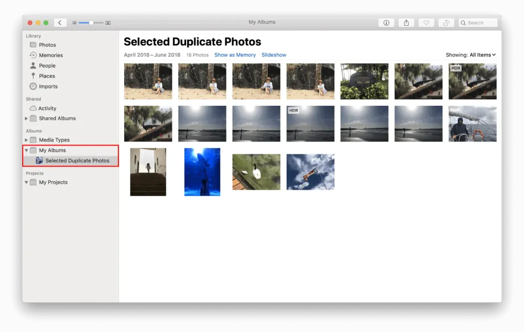
Task: Click the Search field in toolbar
Action: pos(478,23)
